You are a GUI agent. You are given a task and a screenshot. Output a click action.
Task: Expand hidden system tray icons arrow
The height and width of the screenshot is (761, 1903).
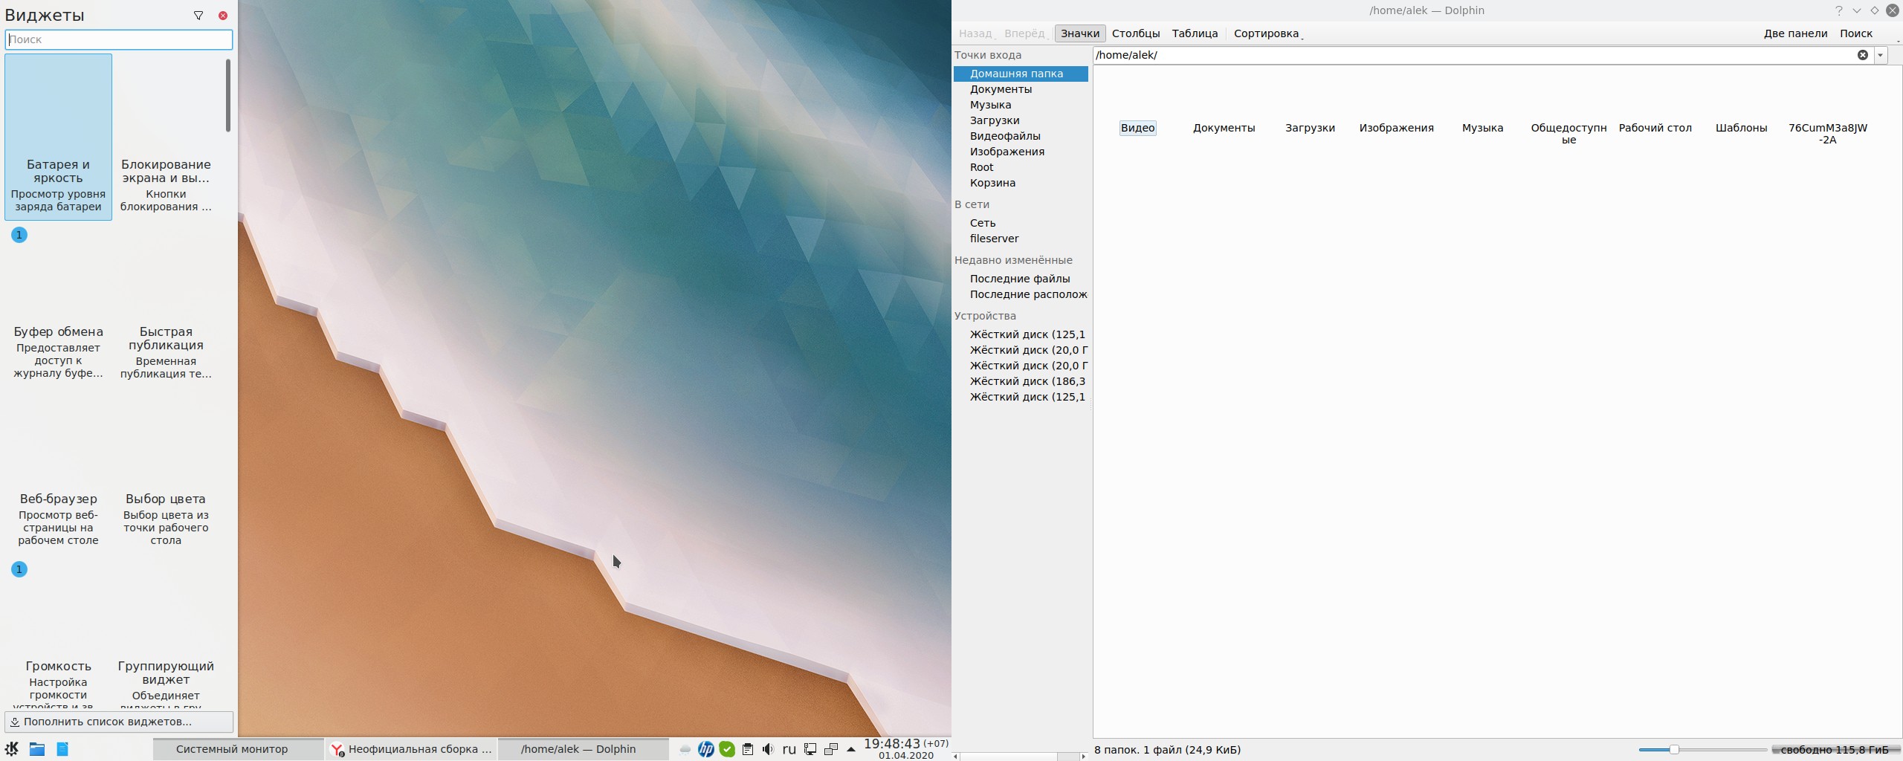click(x=851, y=749)
